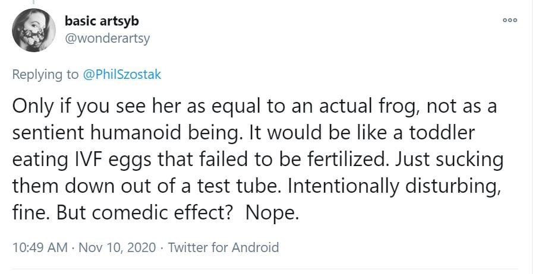Open the @PhilSzostak mention link
The height and width of the screenshot is (274, 535).
[x=123, y=74]
